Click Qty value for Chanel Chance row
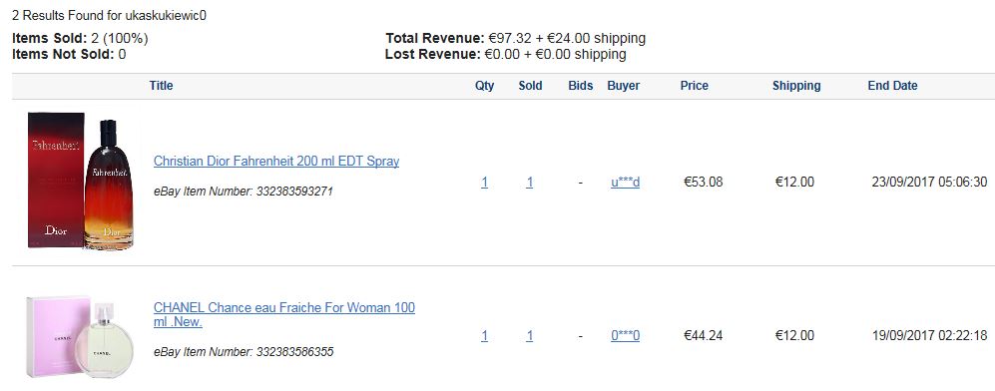Screen dimensions: 995x391 click(x=484, y=336)
